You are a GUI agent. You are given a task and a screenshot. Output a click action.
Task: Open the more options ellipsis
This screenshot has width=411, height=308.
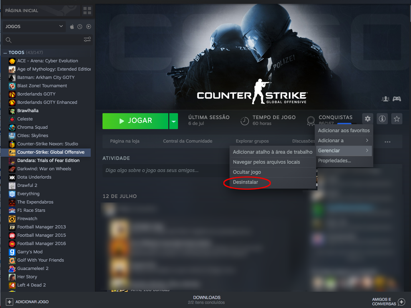pyautogui.click(x=387, y=142)
